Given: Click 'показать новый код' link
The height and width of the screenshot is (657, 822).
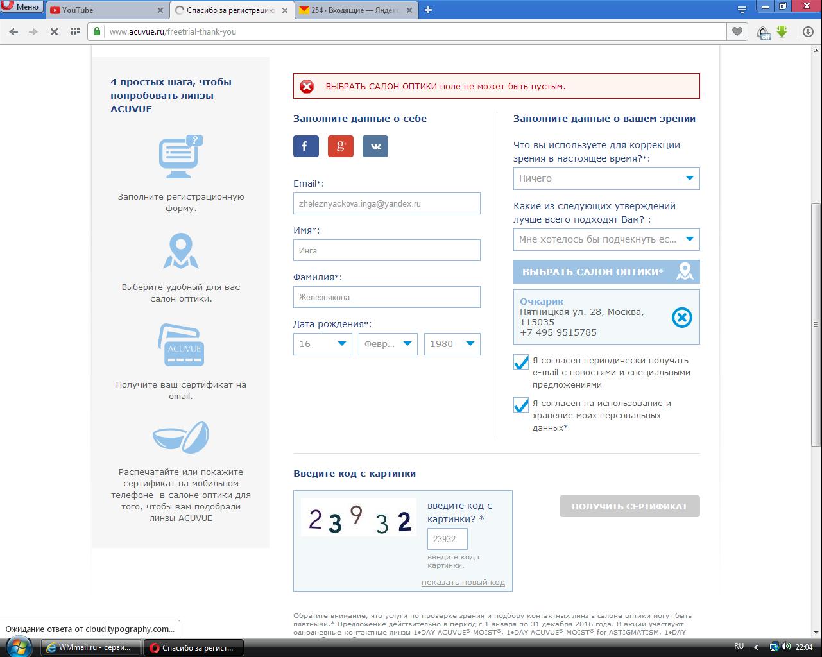Looking at the screenshot, I should click(x=463, y=583).
